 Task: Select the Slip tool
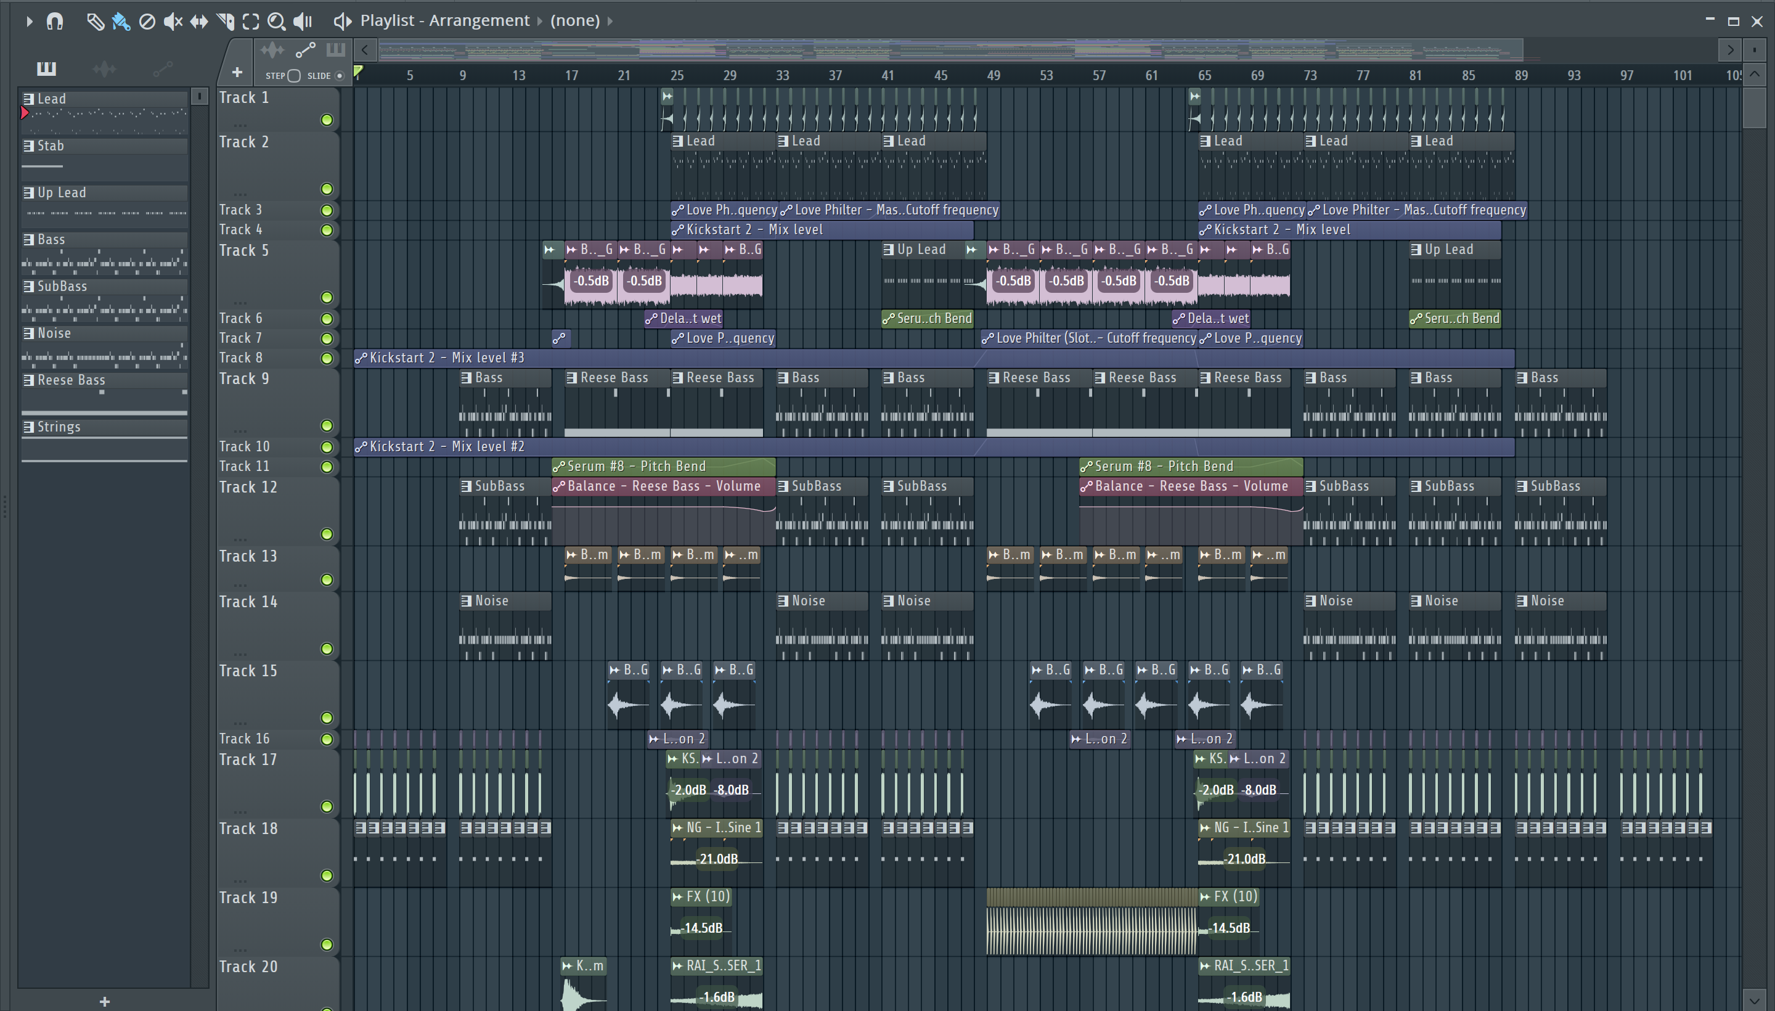click(x=198, y=22)
